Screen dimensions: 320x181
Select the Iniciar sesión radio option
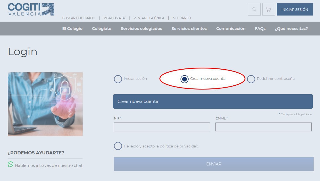point(118,79)
